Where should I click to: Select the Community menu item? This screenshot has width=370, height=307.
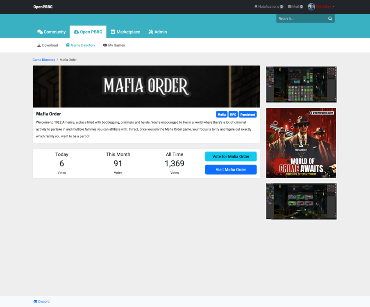(x=52, y=32)
